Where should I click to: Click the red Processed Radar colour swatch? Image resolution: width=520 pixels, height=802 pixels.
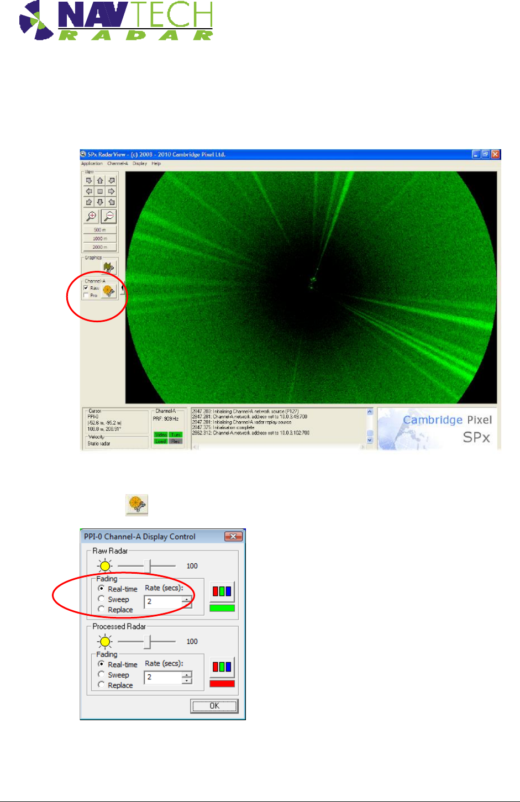[x=222, y=684]
